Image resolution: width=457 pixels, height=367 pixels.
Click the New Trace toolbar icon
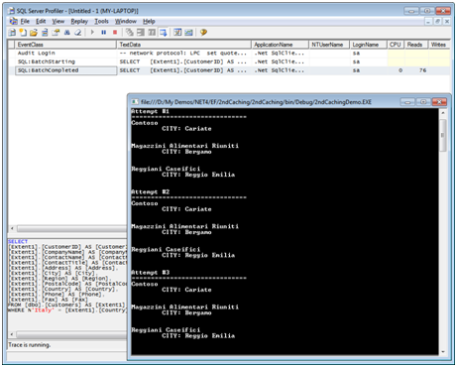point(12,33)
